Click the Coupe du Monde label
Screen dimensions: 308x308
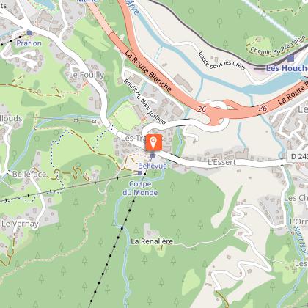coord(140,188)
